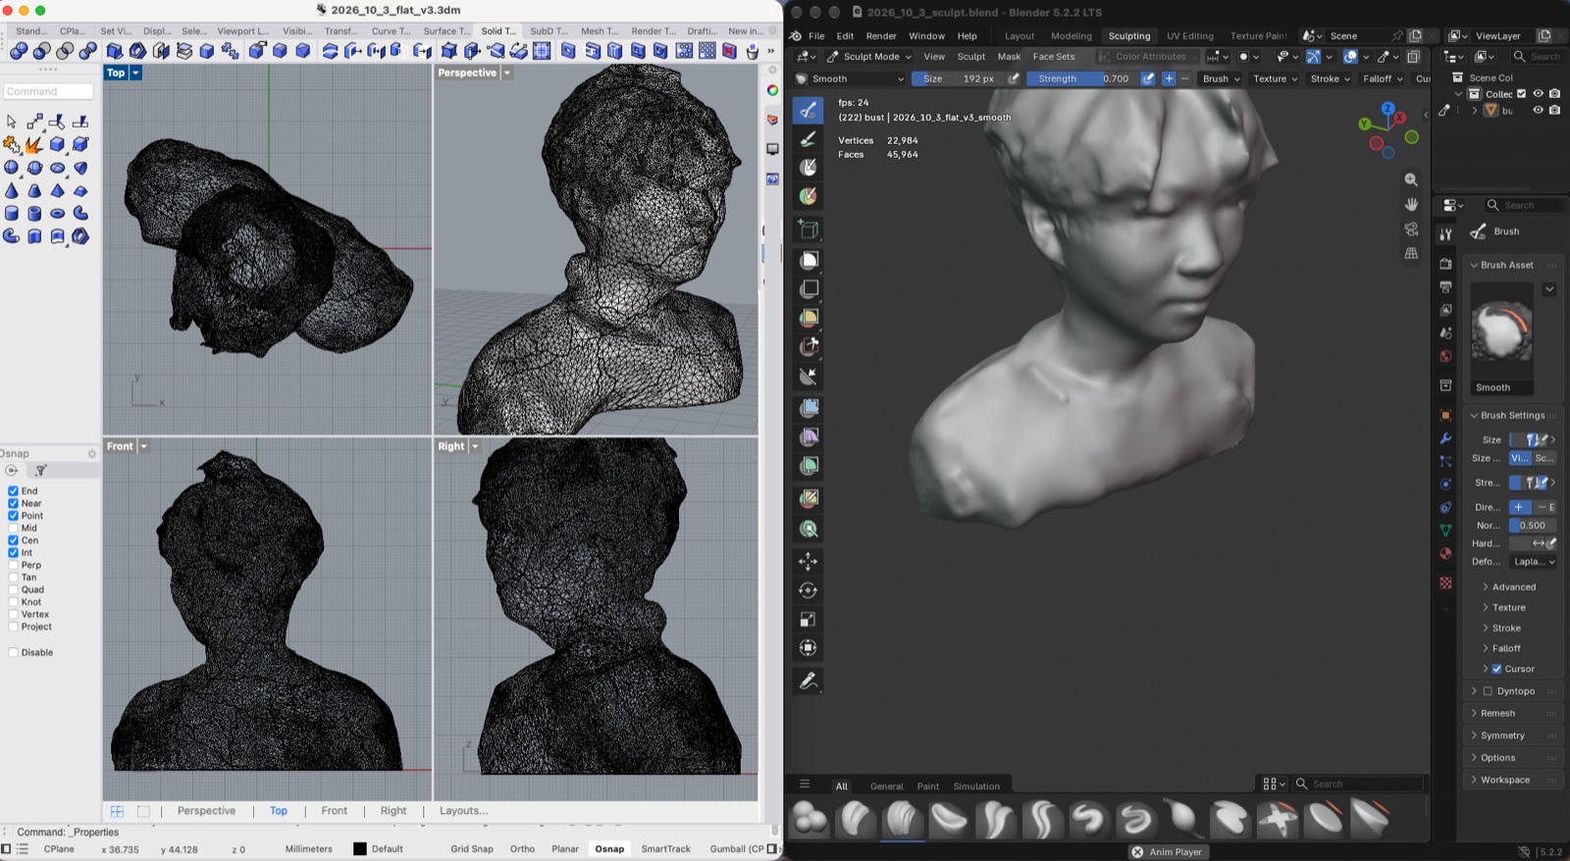Viewport: 1570px width, 861px height.
Task: Select the Annotate pencil tool in Blender
Action: (x=808, y=681)
